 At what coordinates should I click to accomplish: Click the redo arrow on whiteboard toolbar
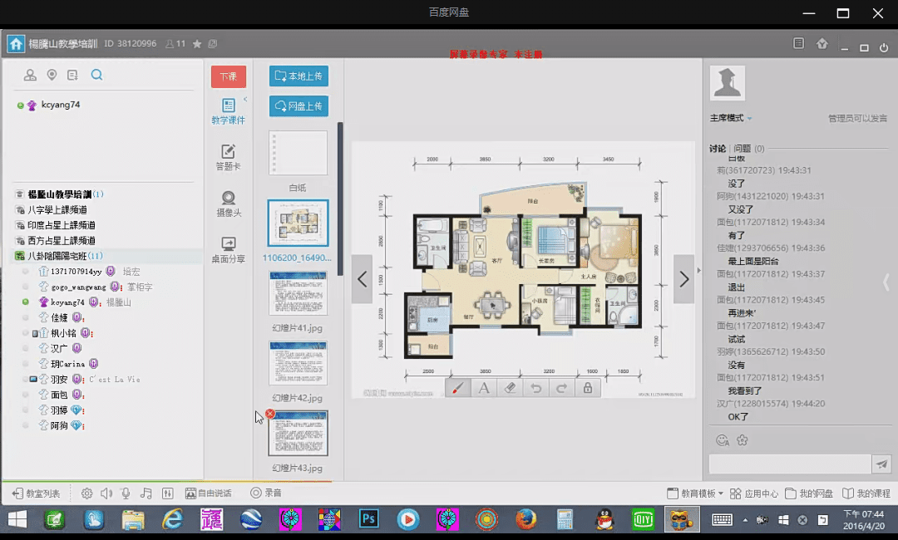click(562, 388)
